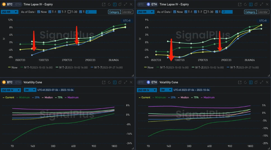Switch to Calendar view in BTC Time Lapse panel

(x=127, y=12)
